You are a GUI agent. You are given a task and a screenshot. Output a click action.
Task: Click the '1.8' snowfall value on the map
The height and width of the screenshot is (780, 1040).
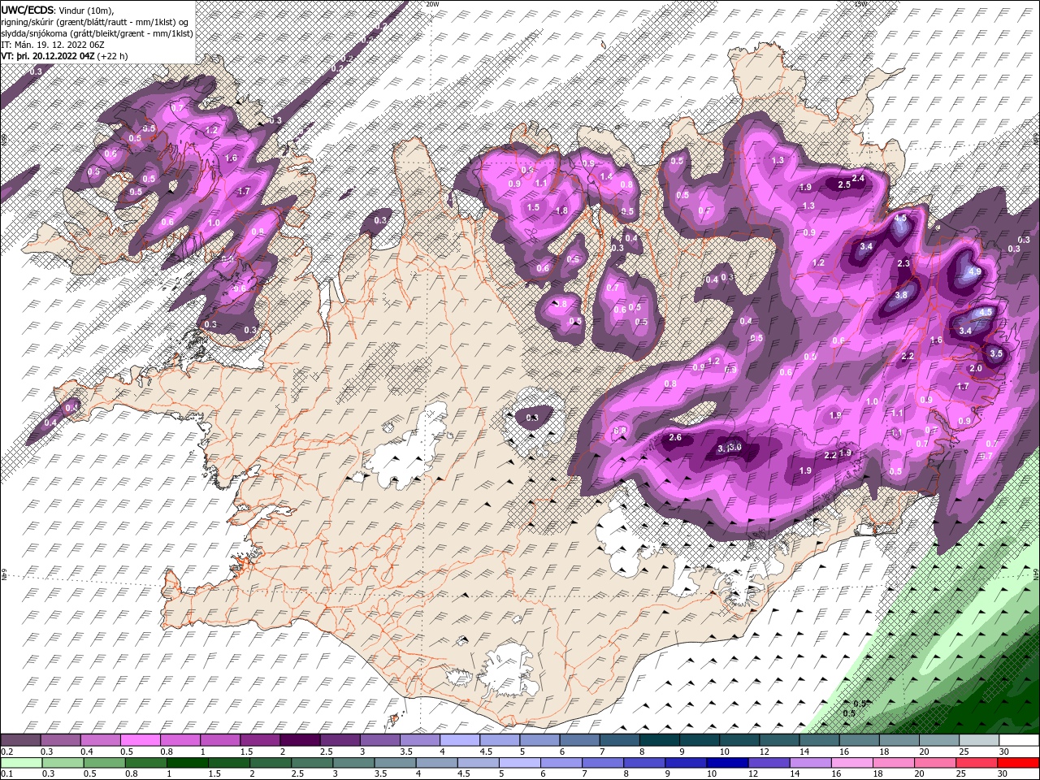561,210
